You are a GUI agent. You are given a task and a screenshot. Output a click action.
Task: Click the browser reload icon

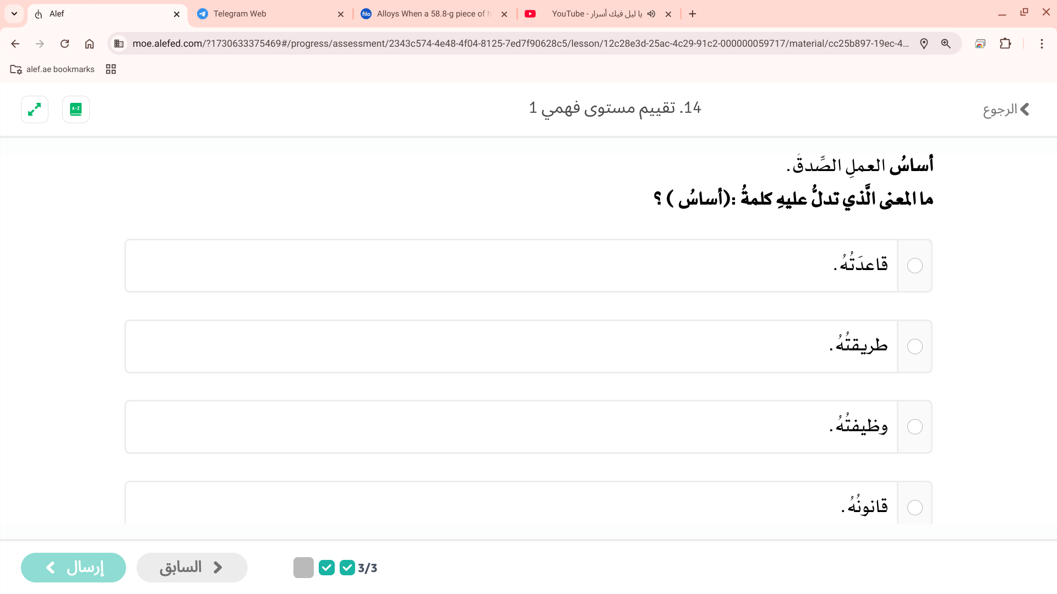64,43
